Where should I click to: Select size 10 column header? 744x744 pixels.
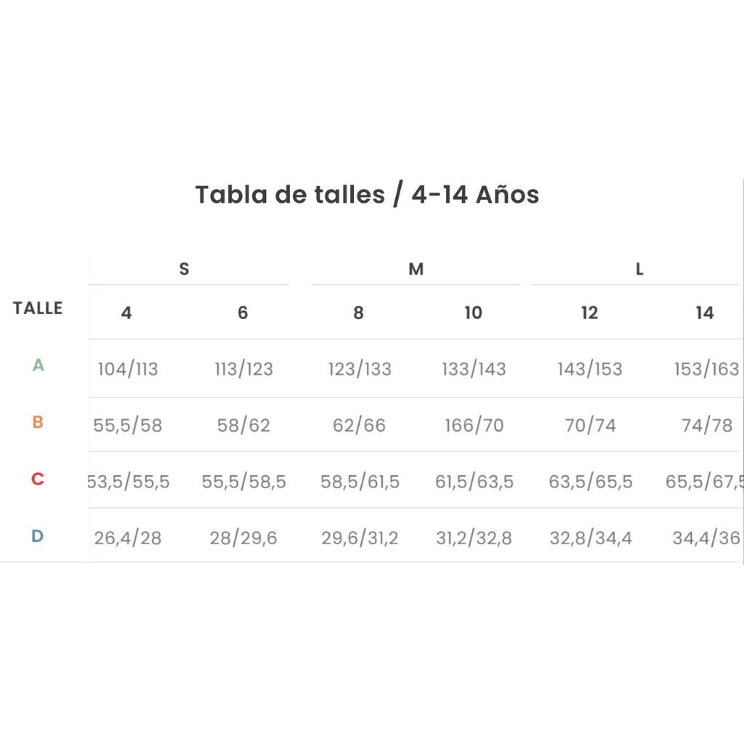click(x=473, y=312)
